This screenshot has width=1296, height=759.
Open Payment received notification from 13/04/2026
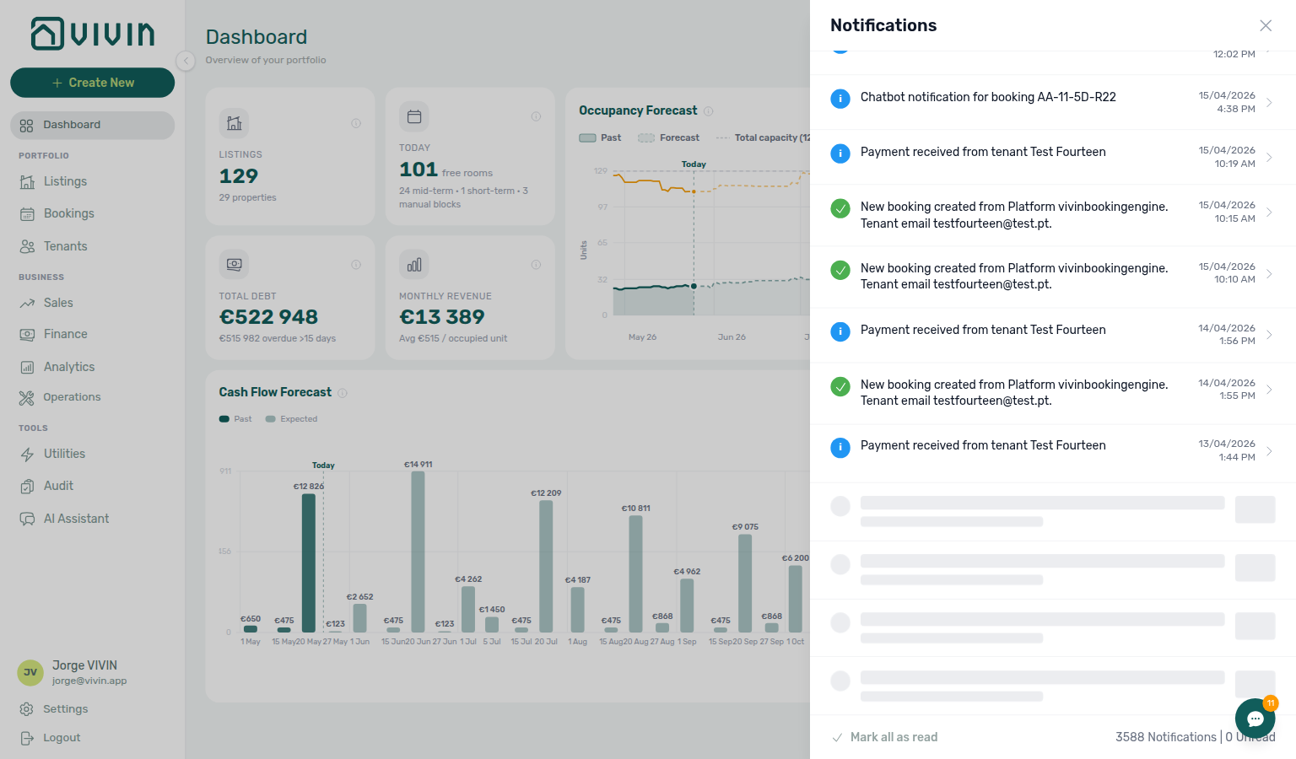pyautogui.click(x=1052, y=453)
